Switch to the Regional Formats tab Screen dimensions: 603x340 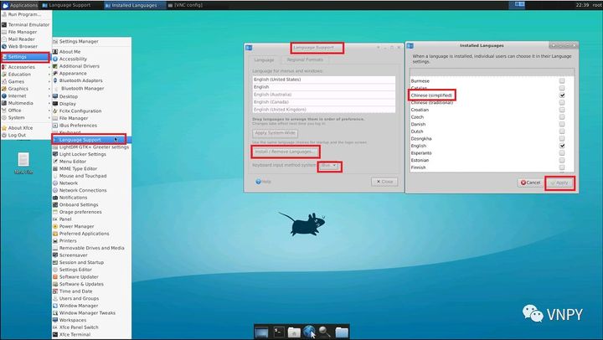305,59
